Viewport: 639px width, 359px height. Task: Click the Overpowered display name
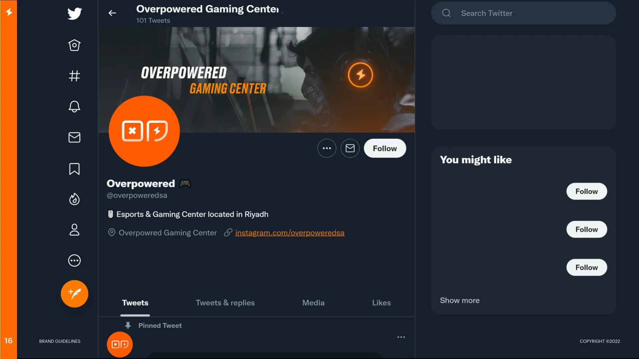click(x=141, y=183)
